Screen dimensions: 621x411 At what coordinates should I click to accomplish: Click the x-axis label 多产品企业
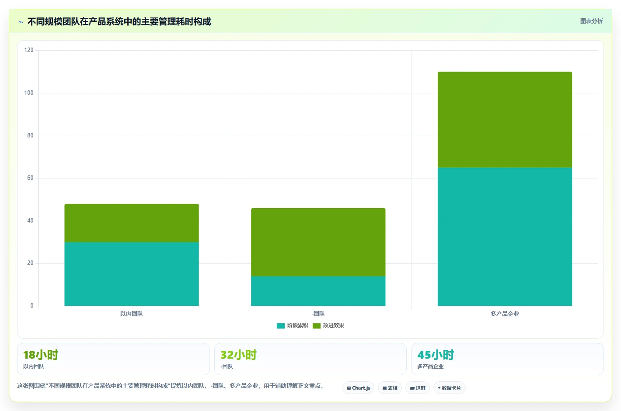tap(505, 314)
